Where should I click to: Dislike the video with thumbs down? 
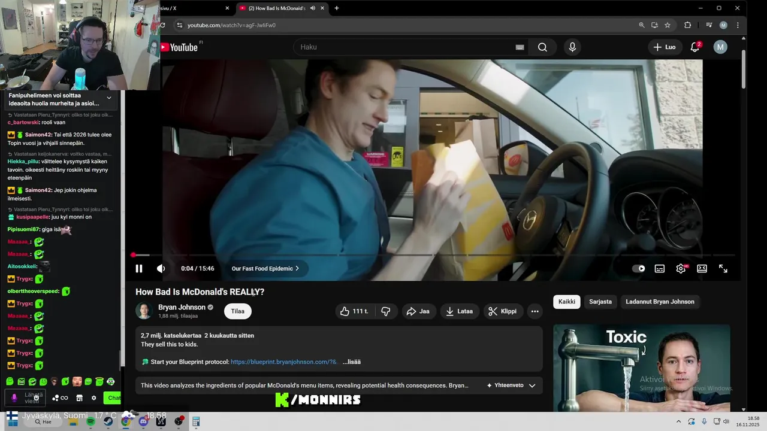point(386,311)
